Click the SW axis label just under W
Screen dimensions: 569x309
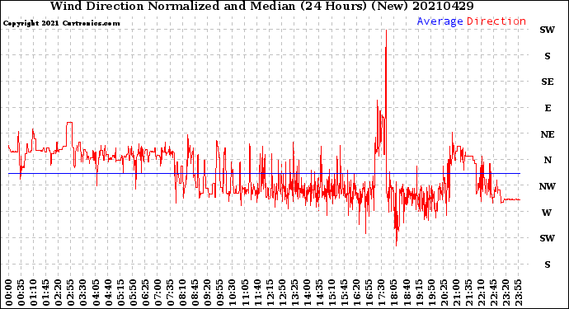548,238
